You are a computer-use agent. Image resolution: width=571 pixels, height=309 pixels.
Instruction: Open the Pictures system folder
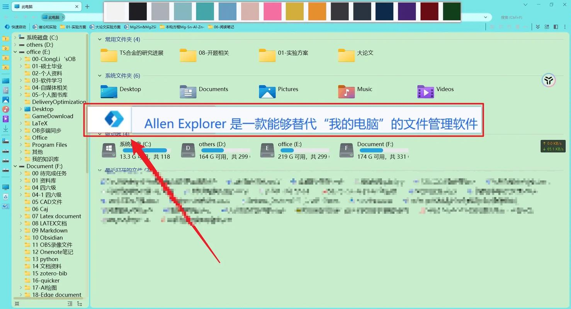click(x=279, y=92)
